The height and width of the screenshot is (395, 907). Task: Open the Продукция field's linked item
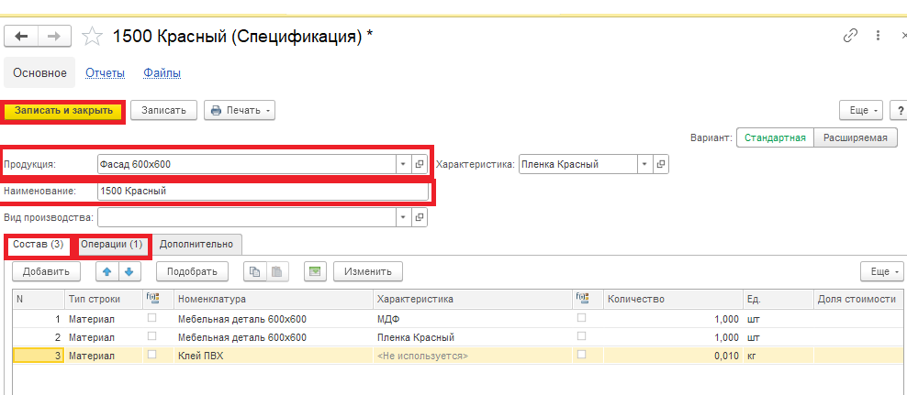click(420, 165)
